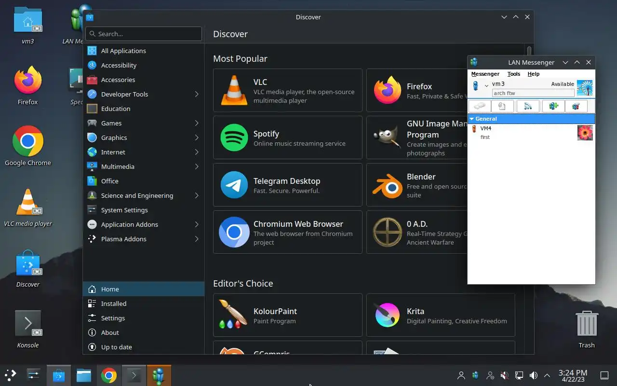Go to the Home page
The width and height of the screenshot is (617, 386).
tap(143, 289)
